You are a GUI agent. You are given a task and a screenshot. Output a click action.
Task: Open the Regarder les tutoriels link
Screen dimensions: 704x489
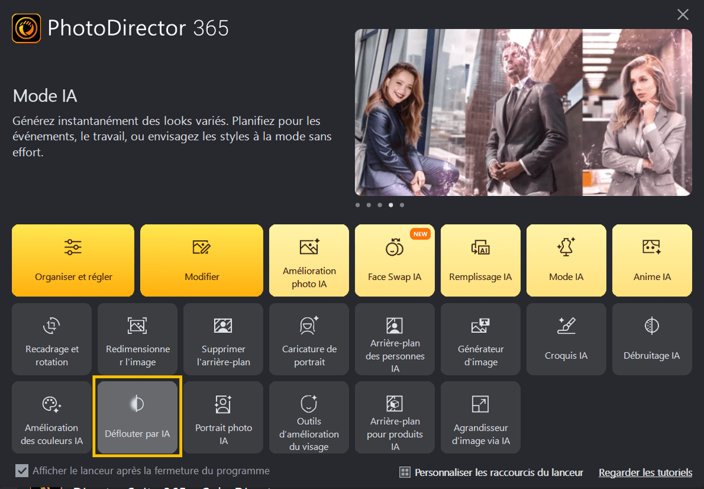click(646, 473)
